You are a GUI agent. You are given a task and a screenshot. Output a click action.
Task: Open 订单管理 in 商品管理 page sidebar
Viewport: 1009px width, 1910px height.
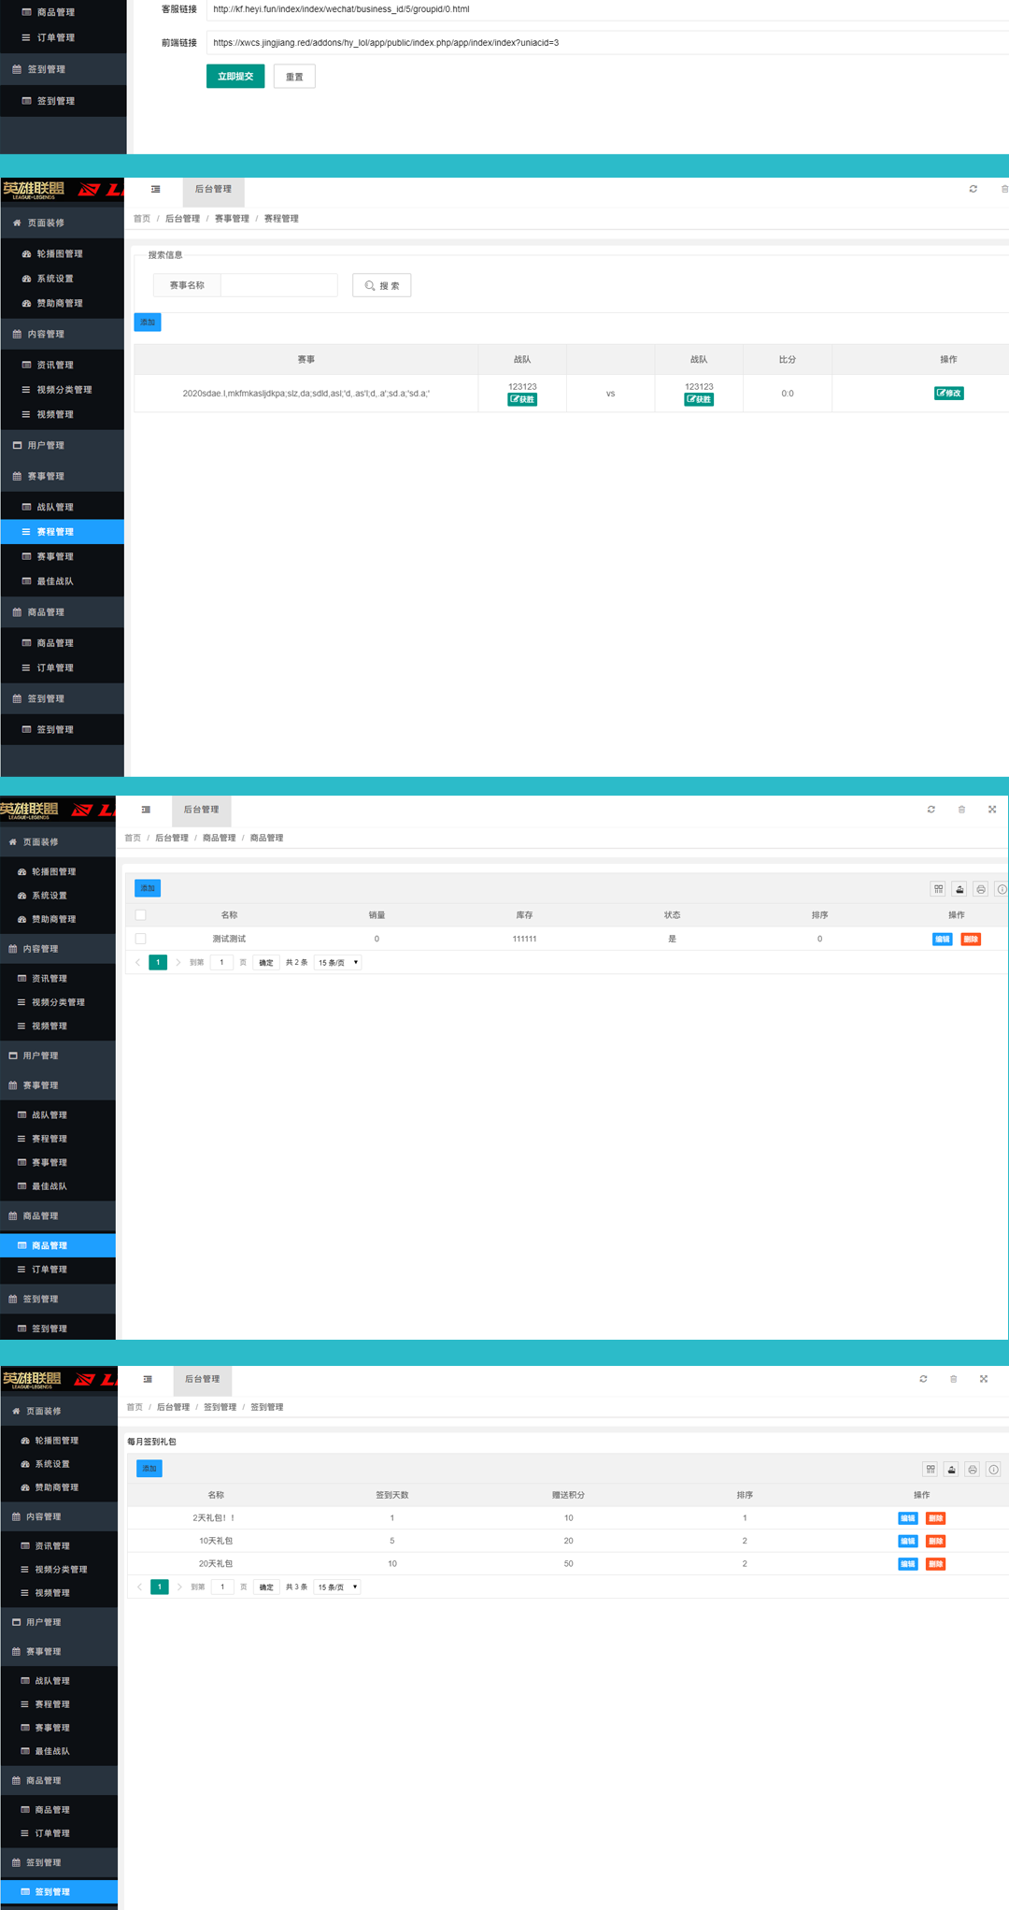58,1270
